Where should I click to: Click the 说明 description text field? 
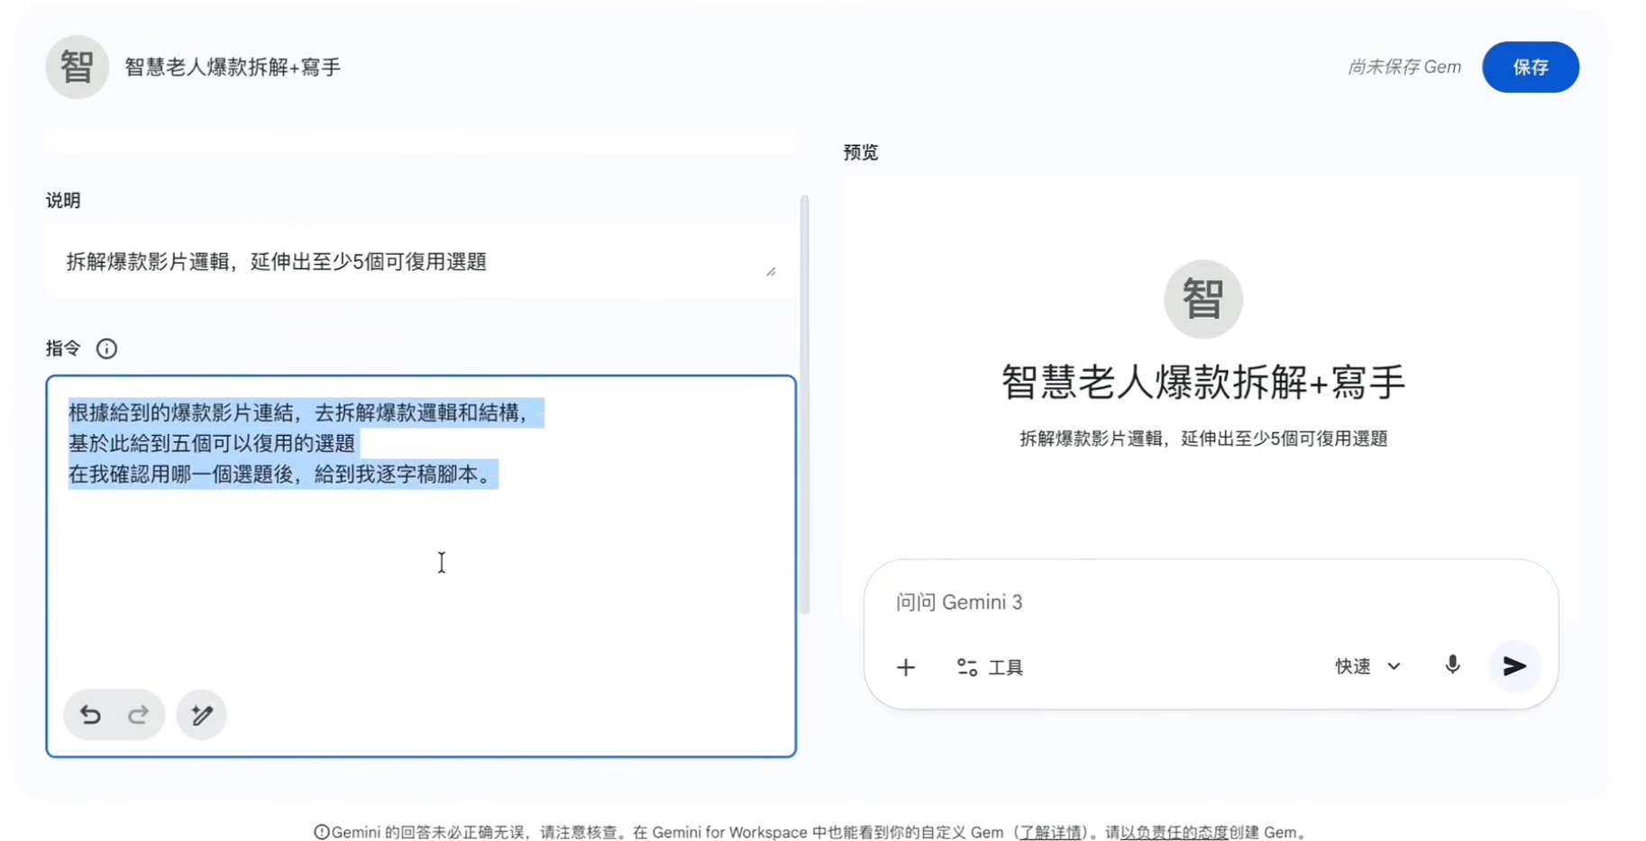click(421, 261)
